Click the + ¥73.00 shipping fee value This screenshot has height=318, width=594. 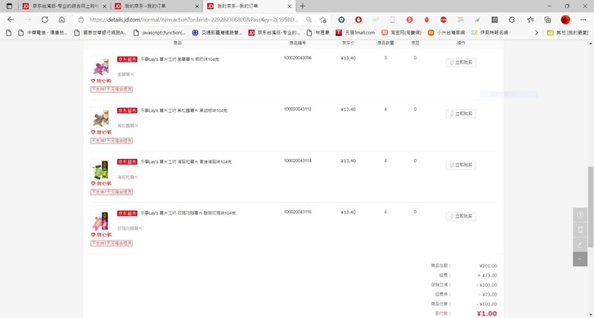pyautogui.click(x=488, y=275)
